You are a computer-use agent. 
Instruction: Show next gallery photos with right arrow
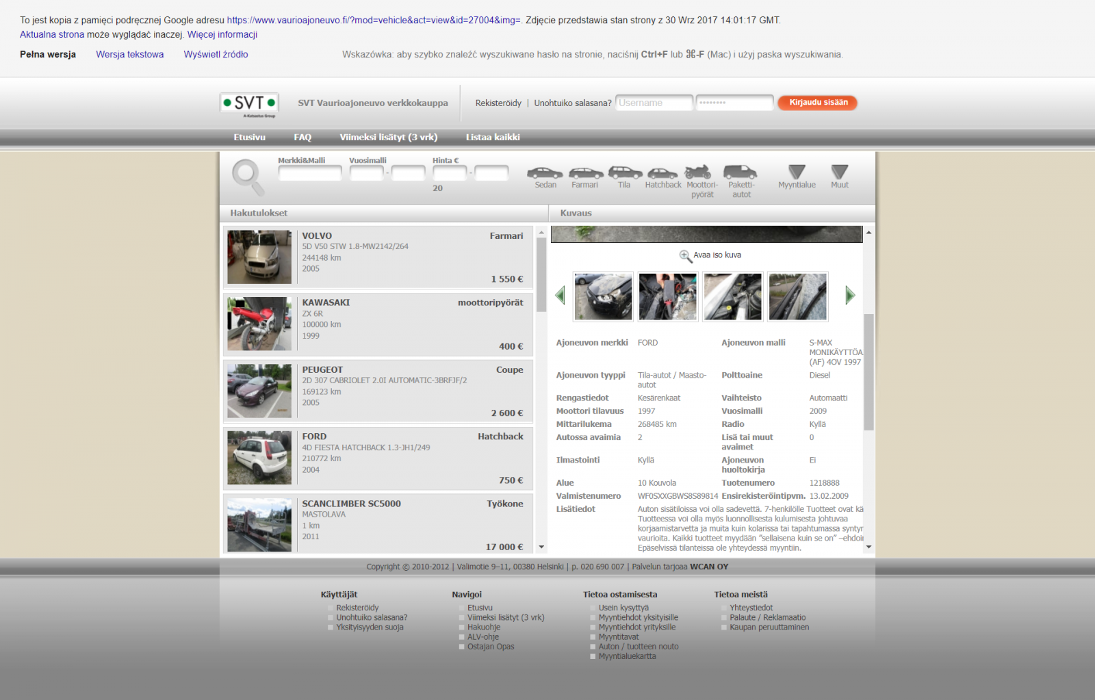[850, 296]
